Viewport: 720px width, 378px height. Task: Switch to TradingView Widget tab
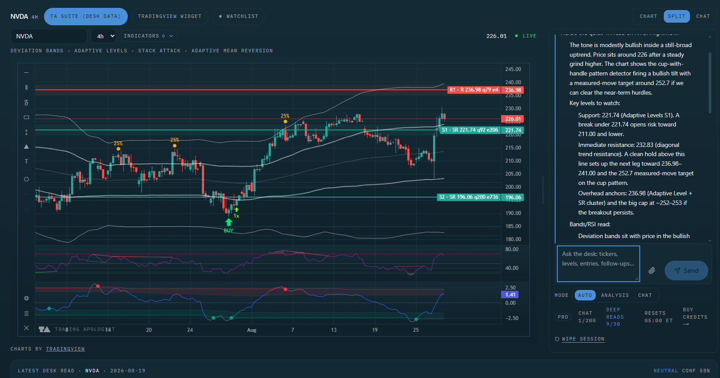pyautogui.click(x=170, y=17)
